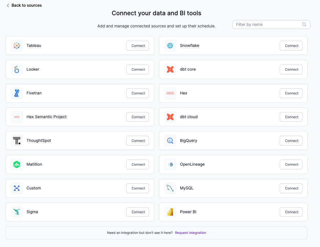Click the ThoughtSpot logo icon
The height and width of the screenshot is (247, 320).
pos(17,141)
